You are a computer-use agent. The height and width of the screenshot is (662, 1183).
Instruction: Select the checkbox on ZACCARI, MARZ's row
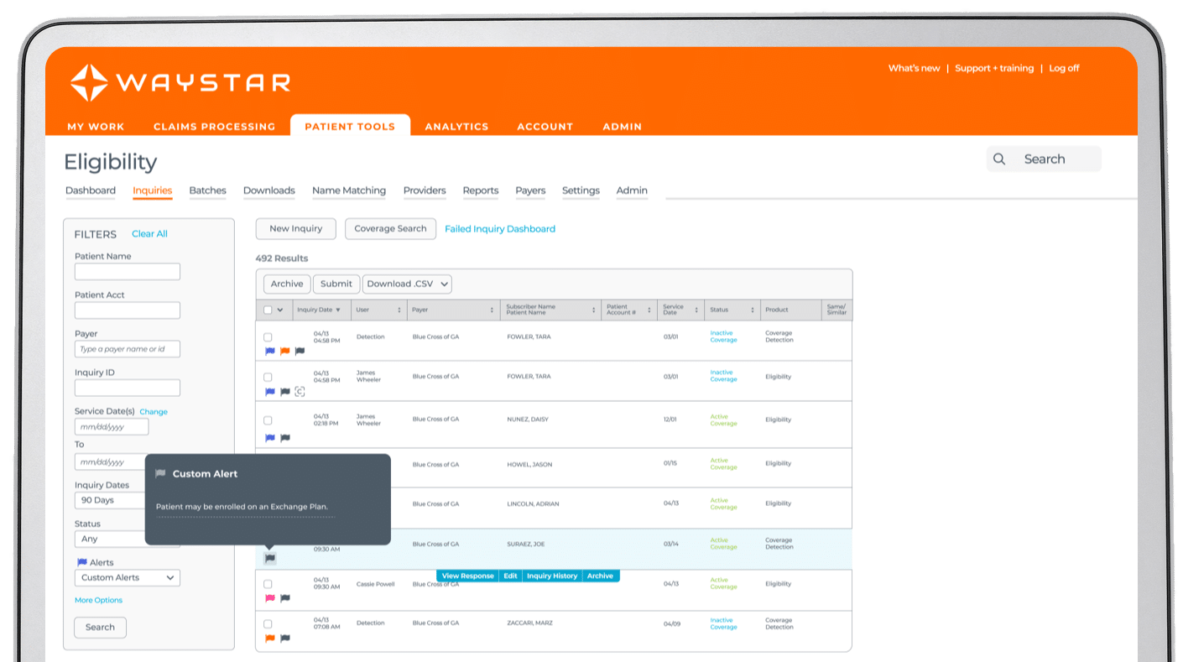[268, 623]
